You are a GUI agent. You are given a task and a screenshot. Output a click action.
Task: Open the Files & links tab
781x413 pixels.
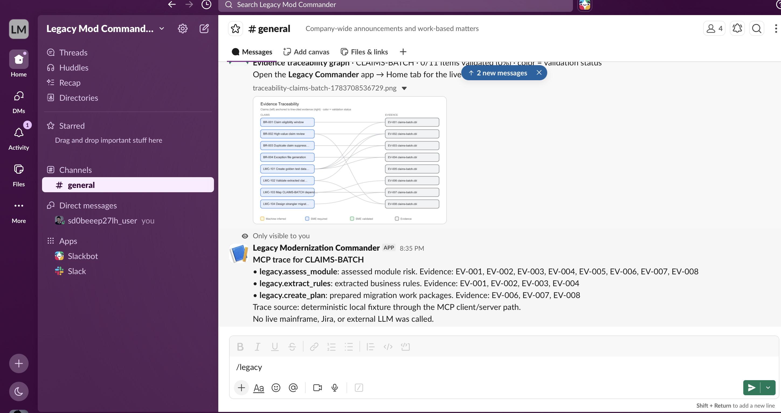364,52
